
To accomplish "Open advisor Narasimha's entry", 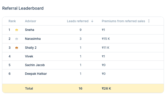I will point(33,39).
